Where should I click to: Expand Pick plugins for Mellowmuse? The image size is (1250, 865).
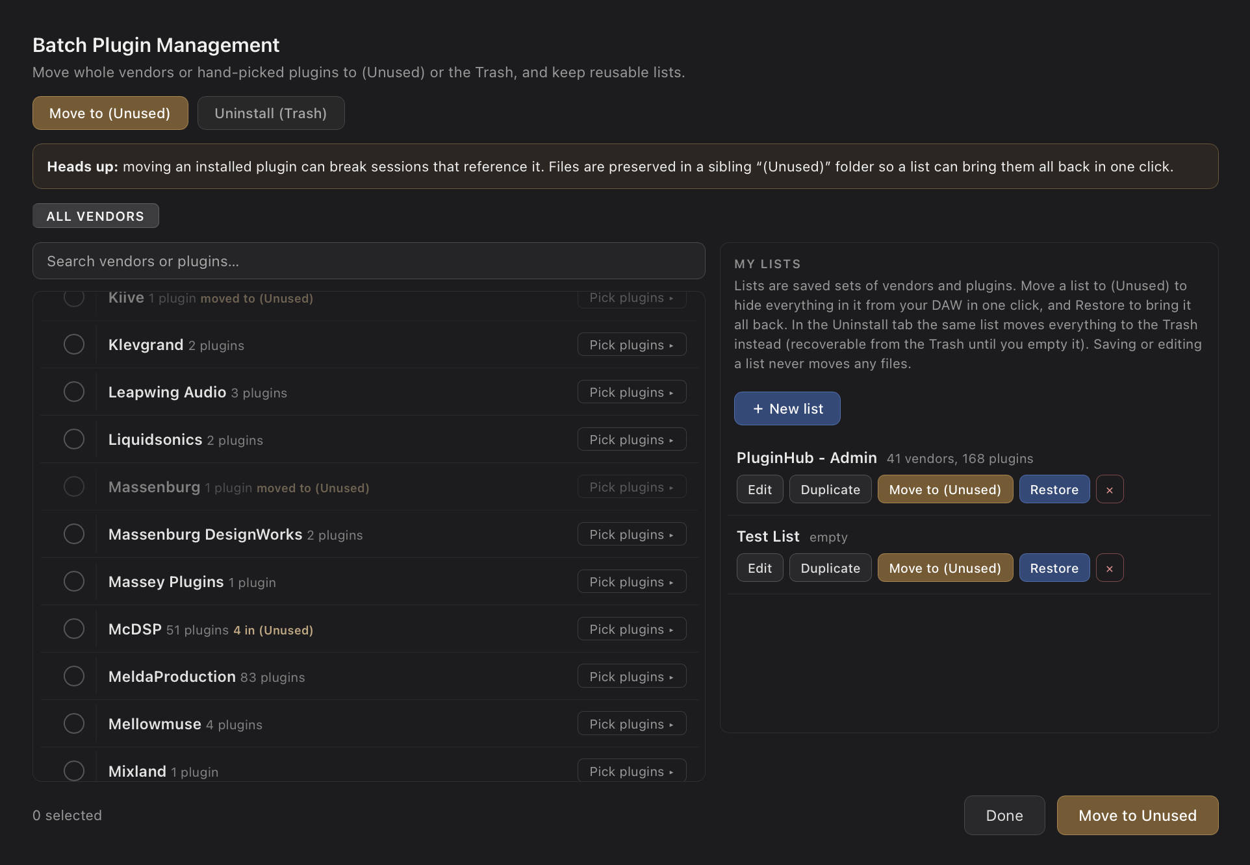(631, 724)
